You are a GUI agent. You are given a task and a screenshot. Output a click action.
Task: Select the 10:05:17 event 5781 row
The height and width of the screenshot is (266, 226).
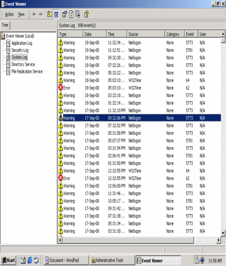(x=139, y=201)
